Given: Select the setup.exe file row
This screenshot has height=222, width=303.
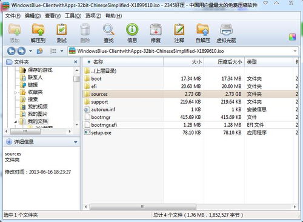Looking at the screenshot, I should tap(191, 133).
